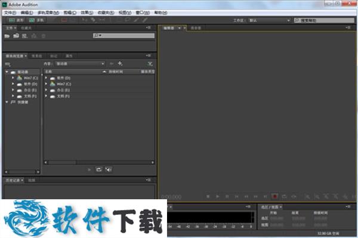Image resolution: width=358 pixels, height=238 pixels.
Task: Click the 媒体类型 column header
Action: (x=147, y=72)
